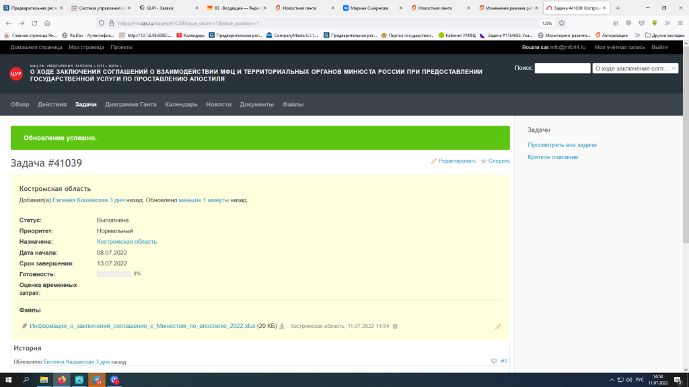Switch to the Диаграмма Ганта tab

coord(131,105)
